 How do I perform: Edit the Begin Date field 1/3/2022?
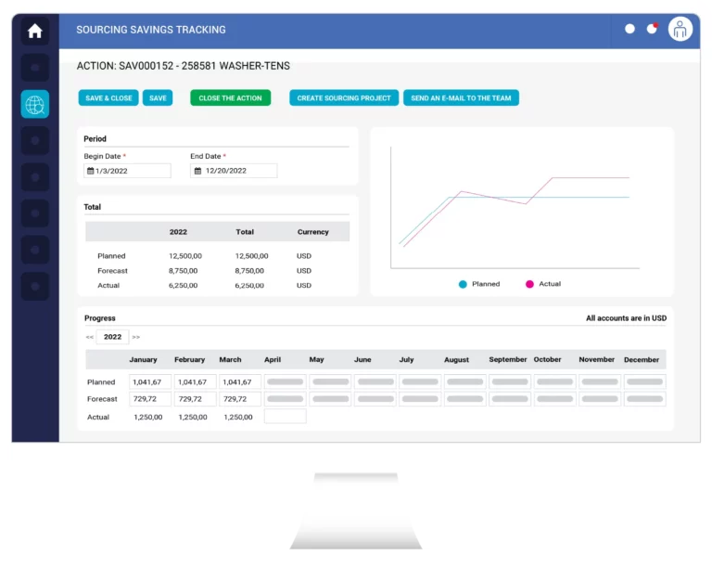127,171
